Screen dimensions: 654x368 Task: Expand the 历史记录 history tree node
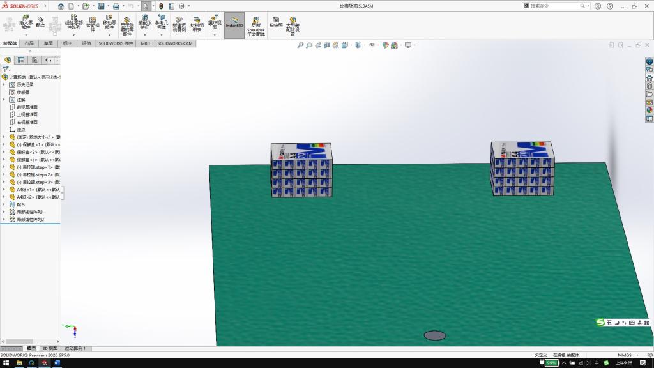click(4, 84)
